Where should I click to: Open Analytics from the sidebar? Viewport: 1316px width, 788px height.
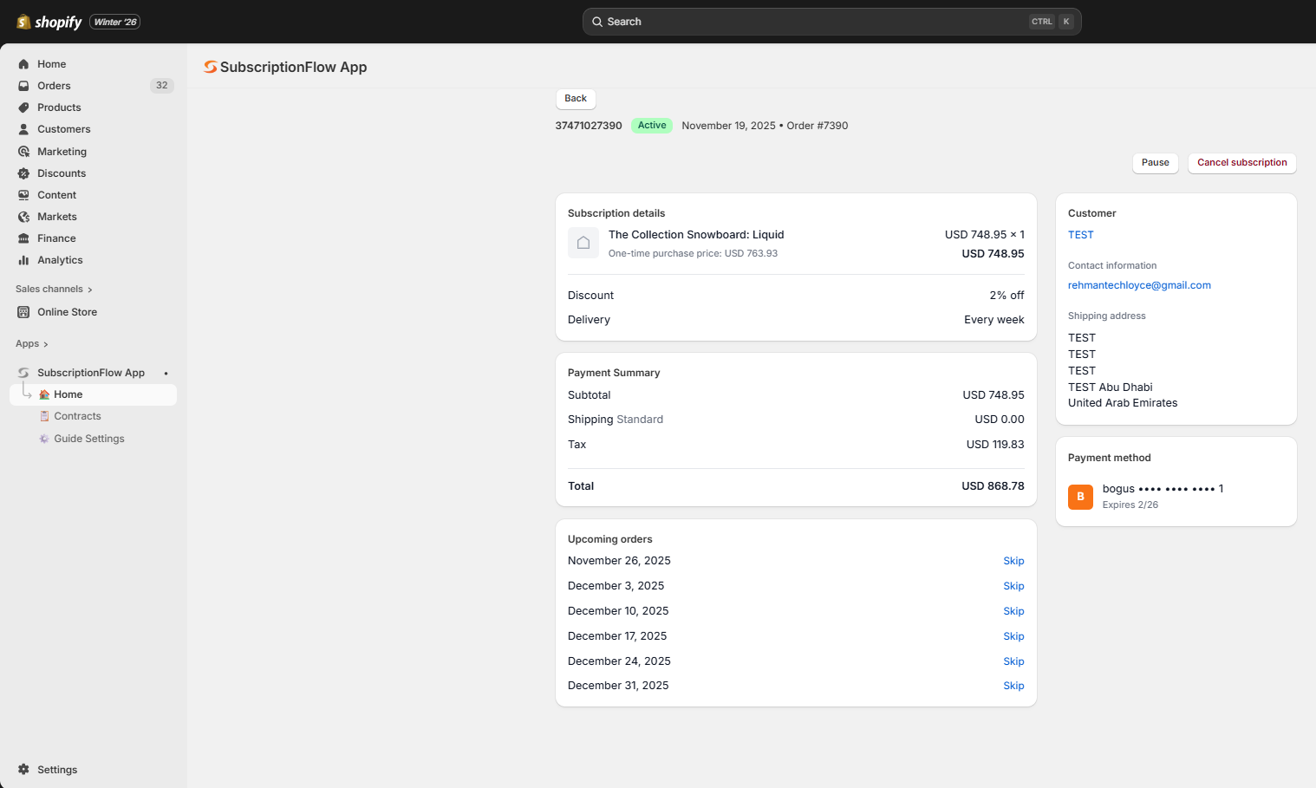pyautogui.click(x=94, y=260)
